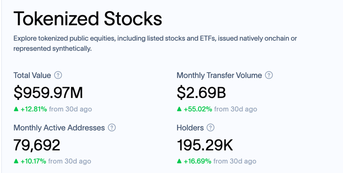Click the Tokenized Stocks heading
This screenshot has height=173, width=343.
coord(88,18)
